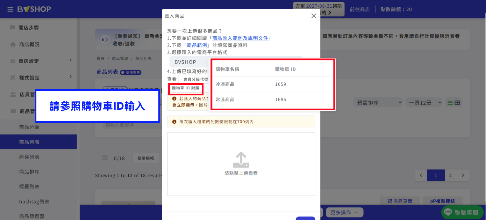This screenshot has width=486, height=220.
Task: Click the next page arrow in pagination
Action: pyautogui.click(x=463, y=175)
